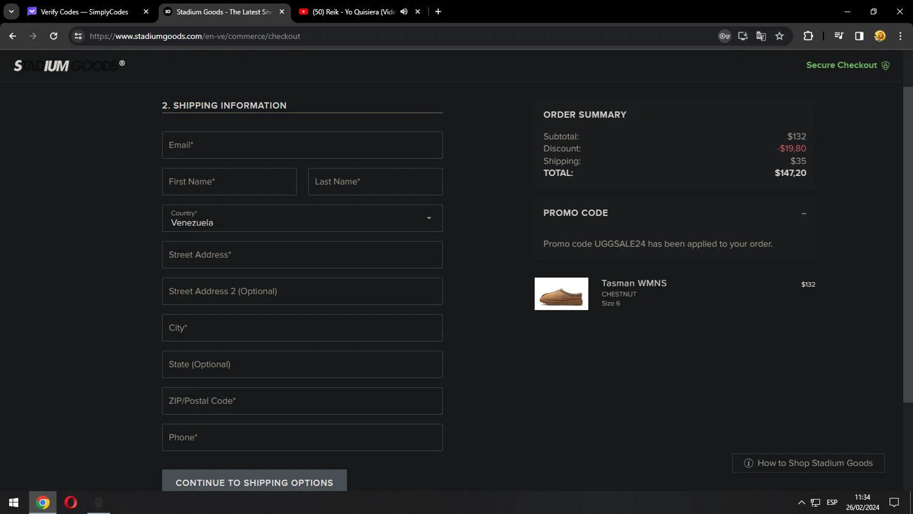
Task: Open the Extensions puzzle icon
Action: [x=808, y=36]
